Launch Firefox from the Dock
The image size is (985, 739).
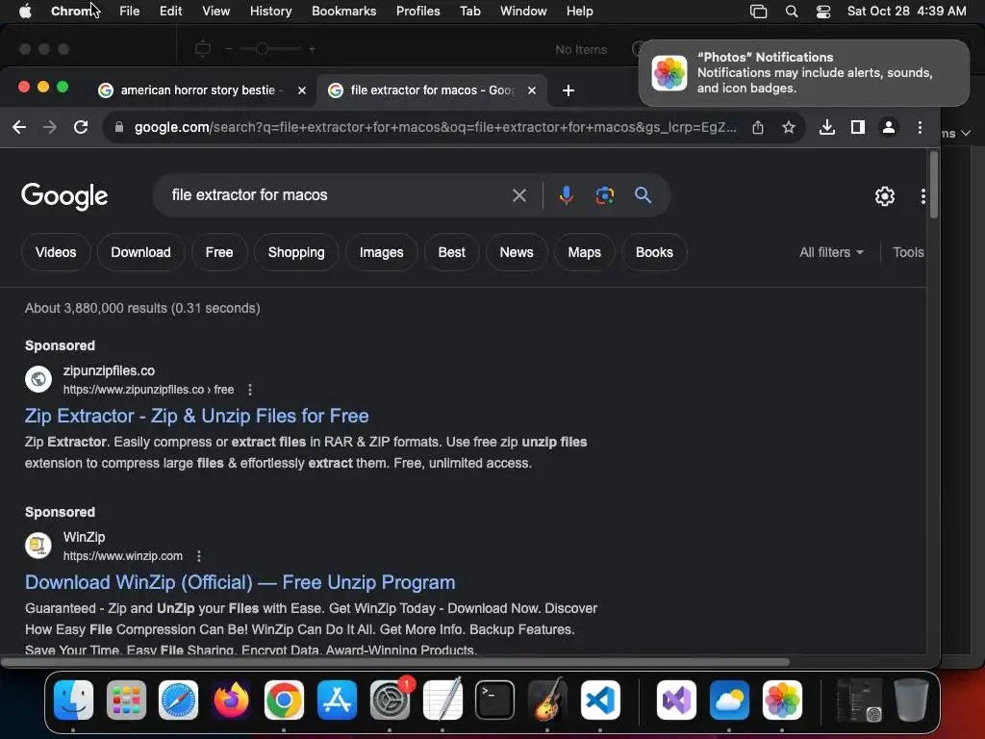(x=231, y=701)
